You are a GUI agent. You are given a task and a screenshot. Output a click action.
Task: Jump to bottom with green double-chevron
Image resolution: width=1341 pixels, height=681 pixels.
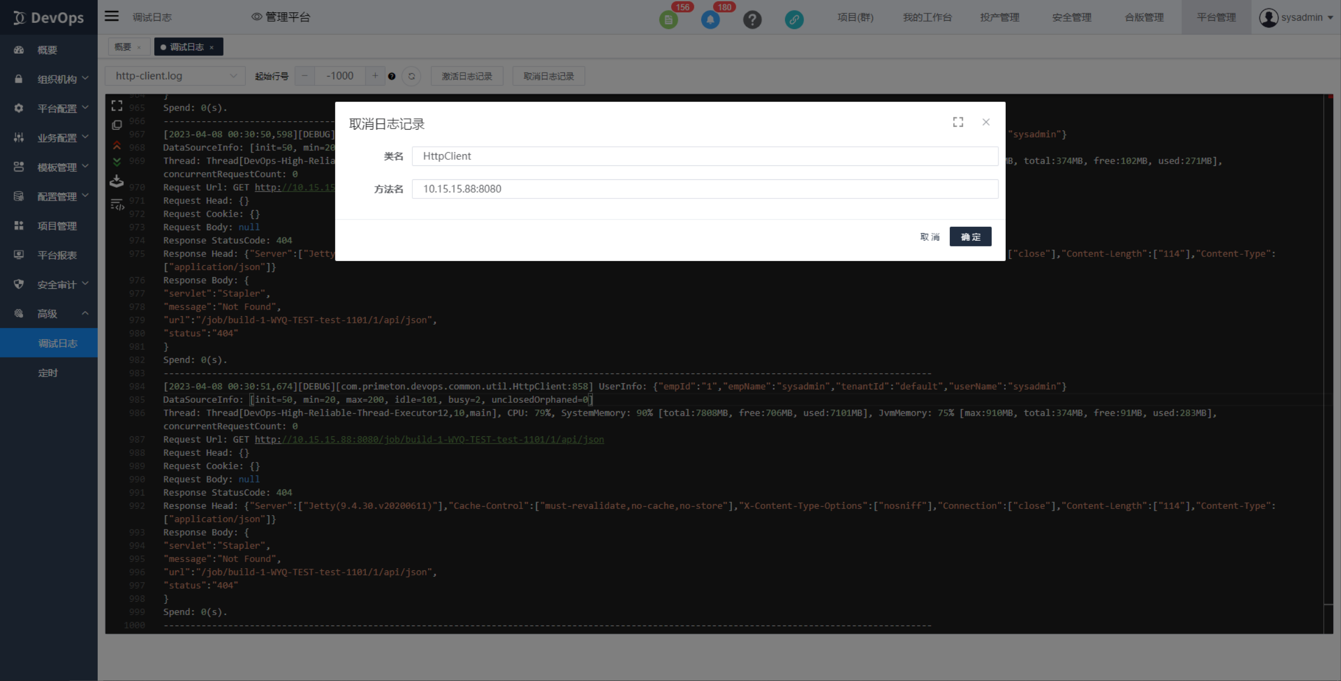[117, 162]
